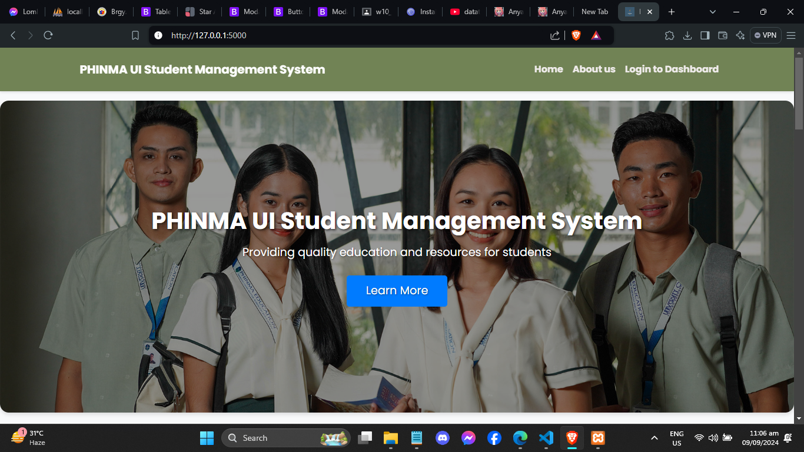This screenshot has height=452, width=804.
Task: Click the Learn More button
Action: click(397, 291)
